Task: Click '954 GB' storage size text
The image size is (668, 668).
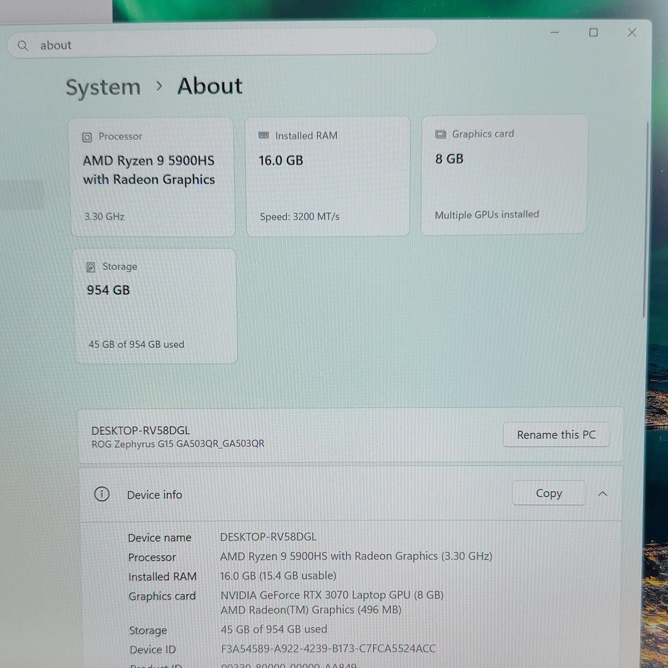Action: pyautogui.click(x=108, y=290)
